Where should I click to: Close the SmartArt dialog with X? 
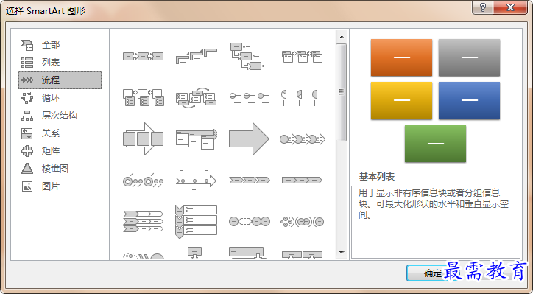pyautogui.click(x=510, y=7)
